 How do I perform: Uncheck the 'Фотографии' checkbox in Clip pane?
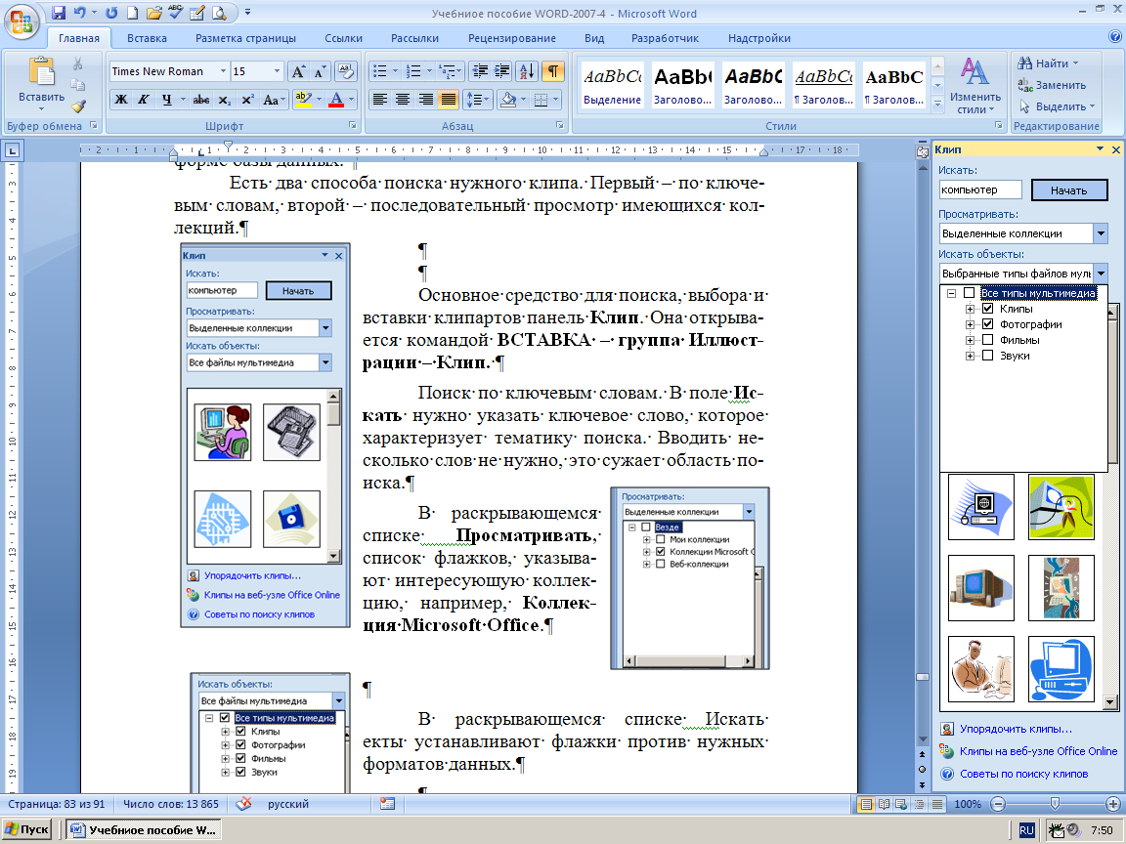987,324
